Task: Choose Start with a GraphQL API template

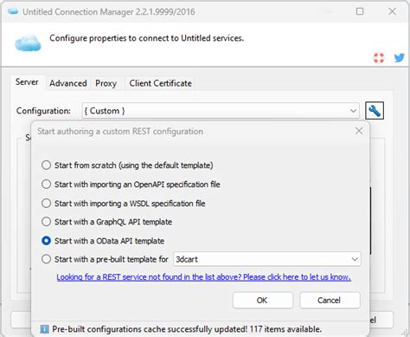Action: 106,222
